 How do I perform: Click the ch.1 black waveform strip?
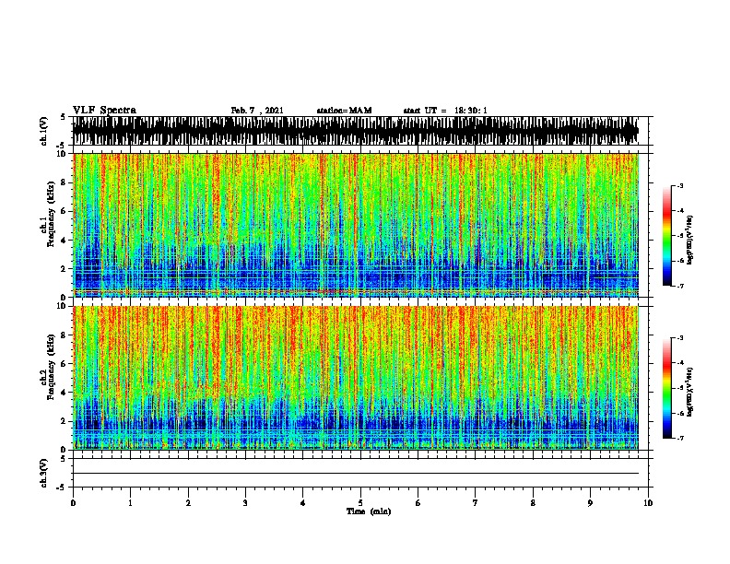pyautogui.click(x=356, y=131)
